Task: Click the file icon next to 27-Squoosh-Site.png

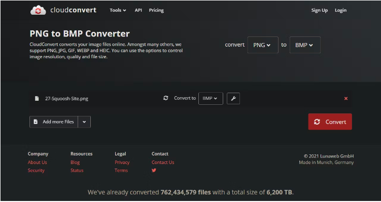Action: 37,98
